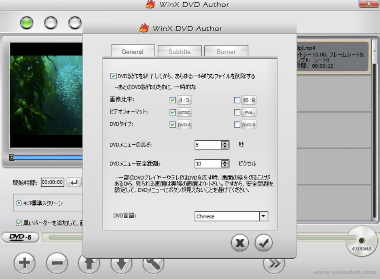Click the 16:9 label button

[249, 100]
